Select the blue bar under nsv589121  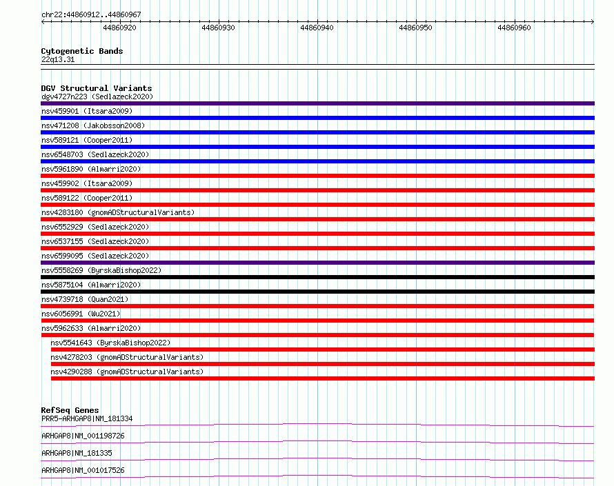pyautogui.click(x=317, y=147)
